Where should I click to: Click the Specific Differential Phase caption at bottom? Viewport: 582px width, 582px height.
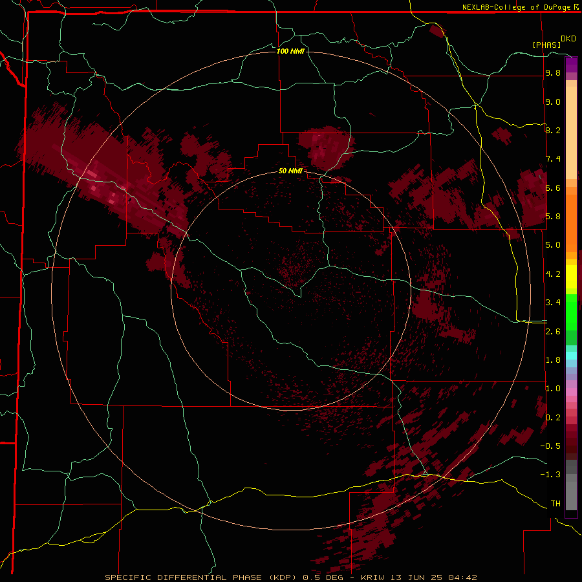coord(291,577)
